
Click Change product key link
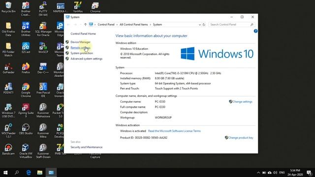(x=241, y=138)
